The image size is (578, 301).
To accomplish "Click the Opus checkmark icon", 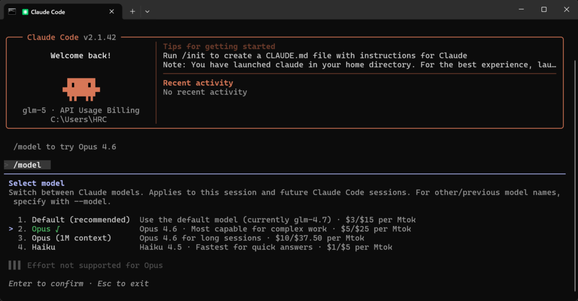I will (58, 229).
